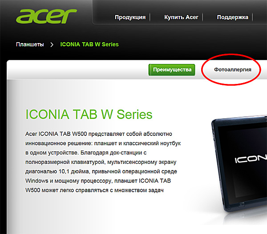Click the breadcrumb chevron after Планшеты
This screenshot has height=234, width=267.
tap(52, 45)
